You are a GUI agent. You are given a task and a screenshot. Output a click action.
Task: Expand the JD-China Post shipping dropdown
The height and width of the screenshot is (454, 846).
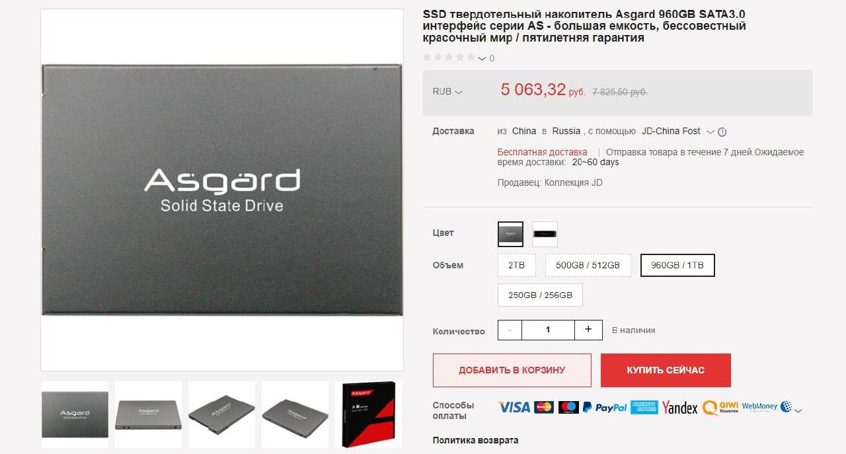(711, 132)
